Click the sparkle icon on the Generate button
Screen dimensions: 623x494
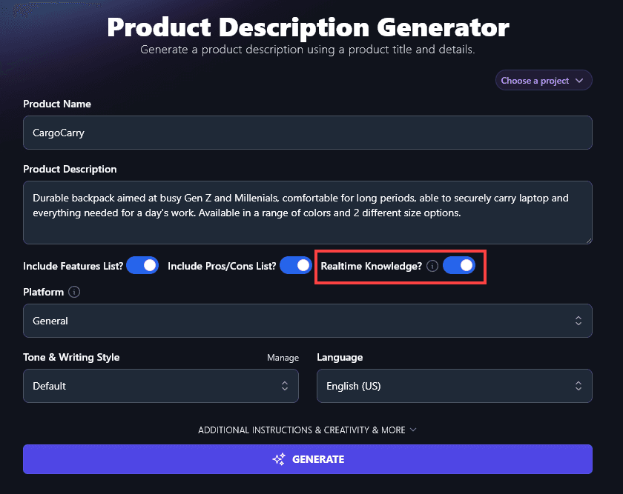pyautogui.click(x=278, y=459)
